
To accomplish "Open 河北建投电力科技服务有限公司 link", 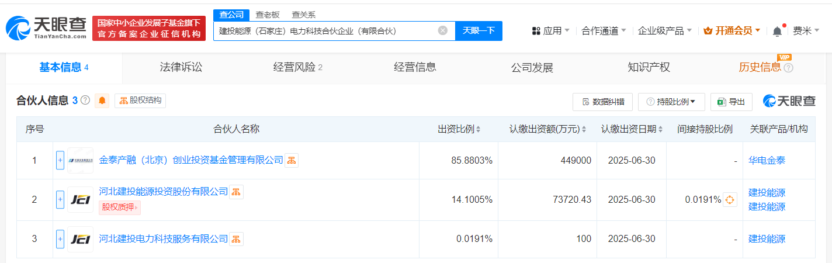I will click(x=164, y=238).
